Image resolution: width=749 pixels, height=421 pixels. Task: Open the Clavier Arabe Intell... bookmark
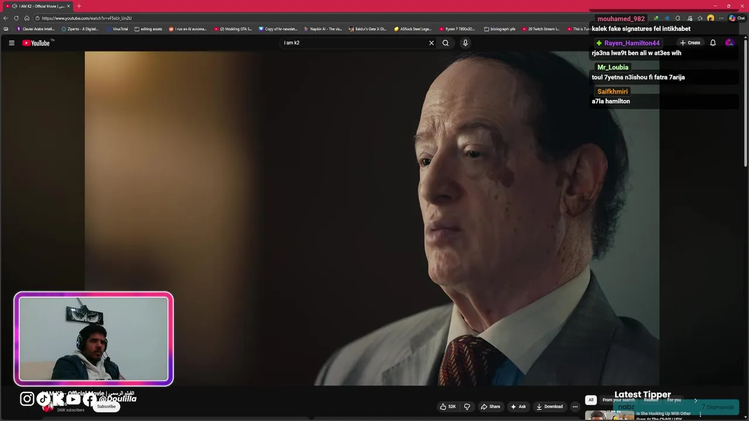pos(35,29)
